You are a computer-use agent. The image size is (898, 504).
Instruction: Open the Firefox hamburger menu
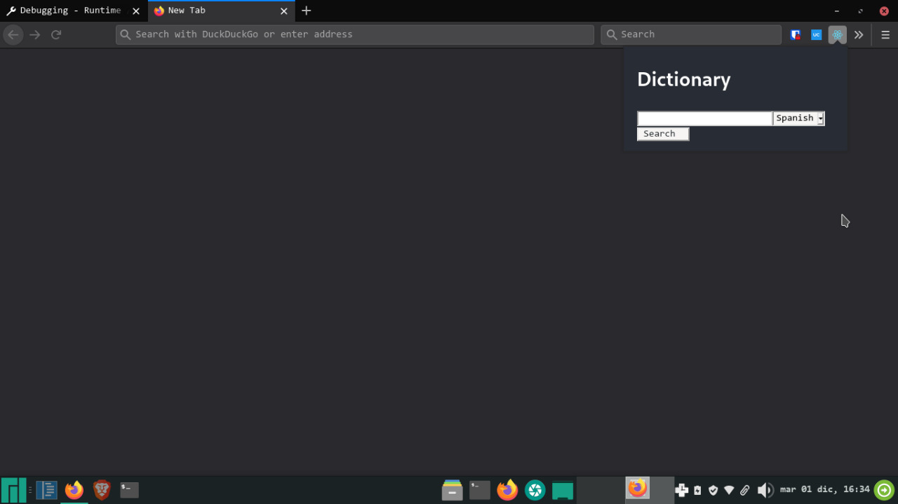coord(885,34)
